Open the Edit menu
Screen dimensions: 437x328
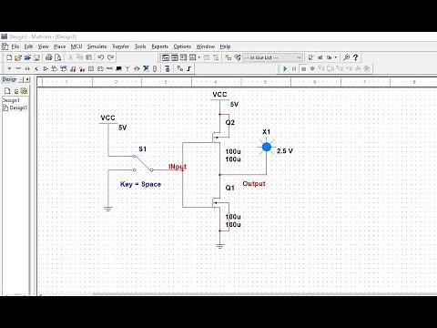pos(28,46)
